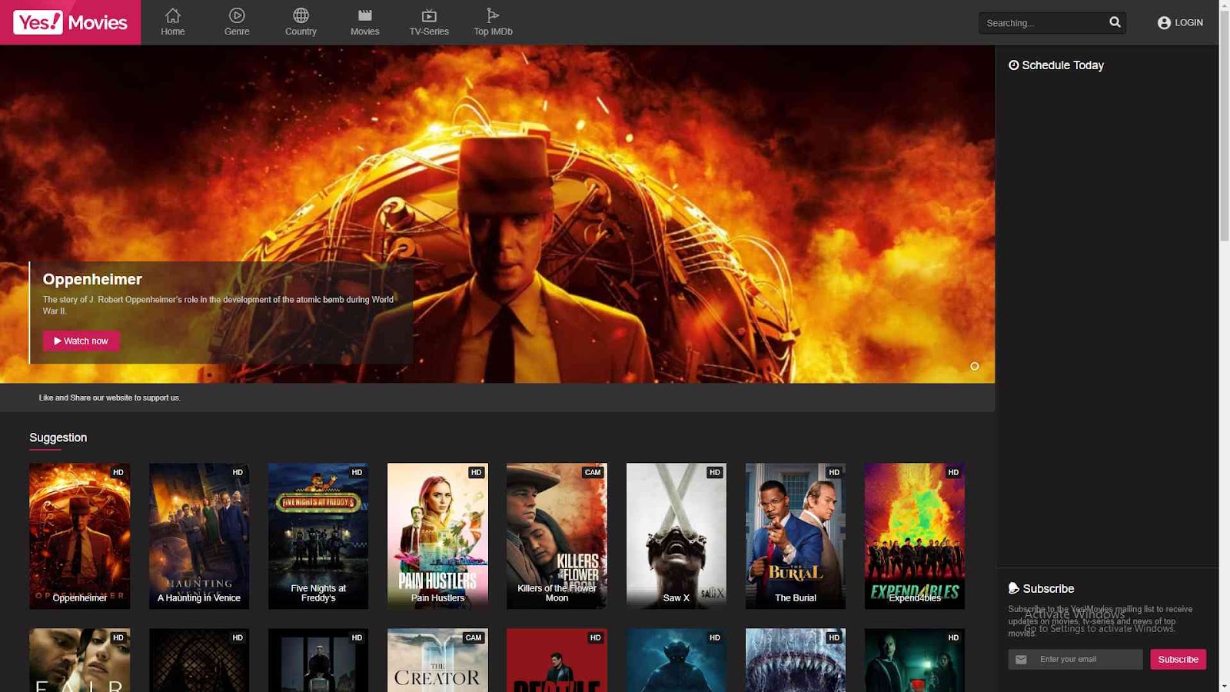The width and height of the screenshot is (1230, 692).
Task: Open the Five Nights at Freddy's poster
Action: point(318,536)
